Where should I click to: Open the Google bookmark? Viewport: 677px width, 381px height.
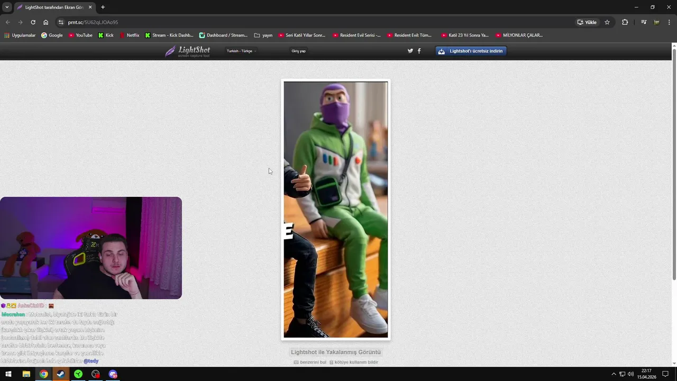tap(52, 35)
